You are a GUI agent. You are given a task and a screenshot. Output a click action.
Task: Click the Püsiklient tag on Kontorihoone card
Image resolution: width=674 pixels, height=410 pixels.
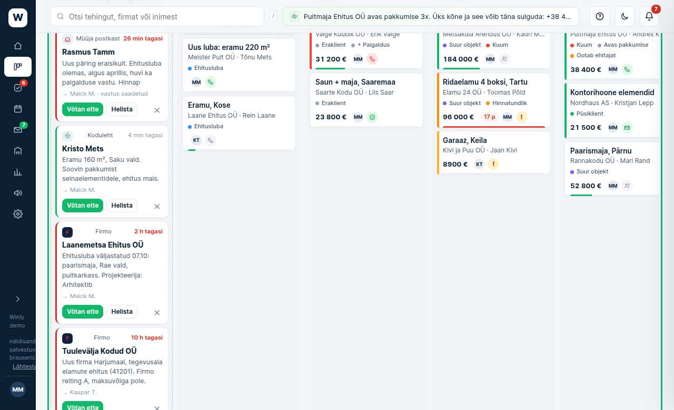tap(587, 114)
